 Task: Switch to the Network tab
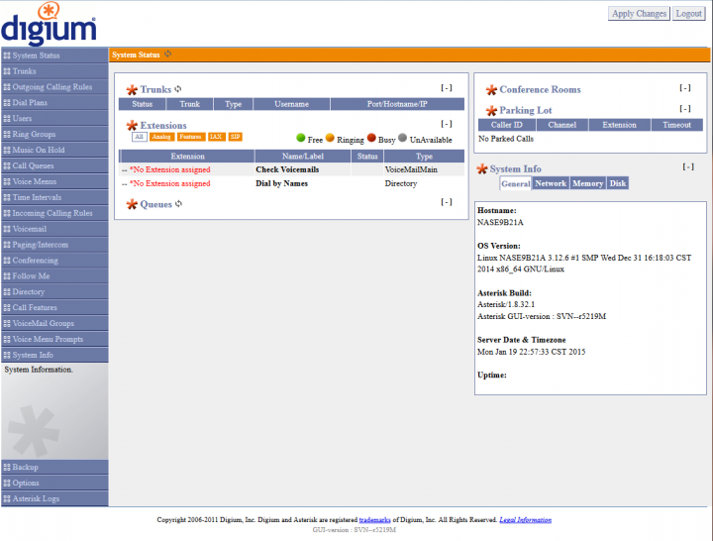pos(551,183)
